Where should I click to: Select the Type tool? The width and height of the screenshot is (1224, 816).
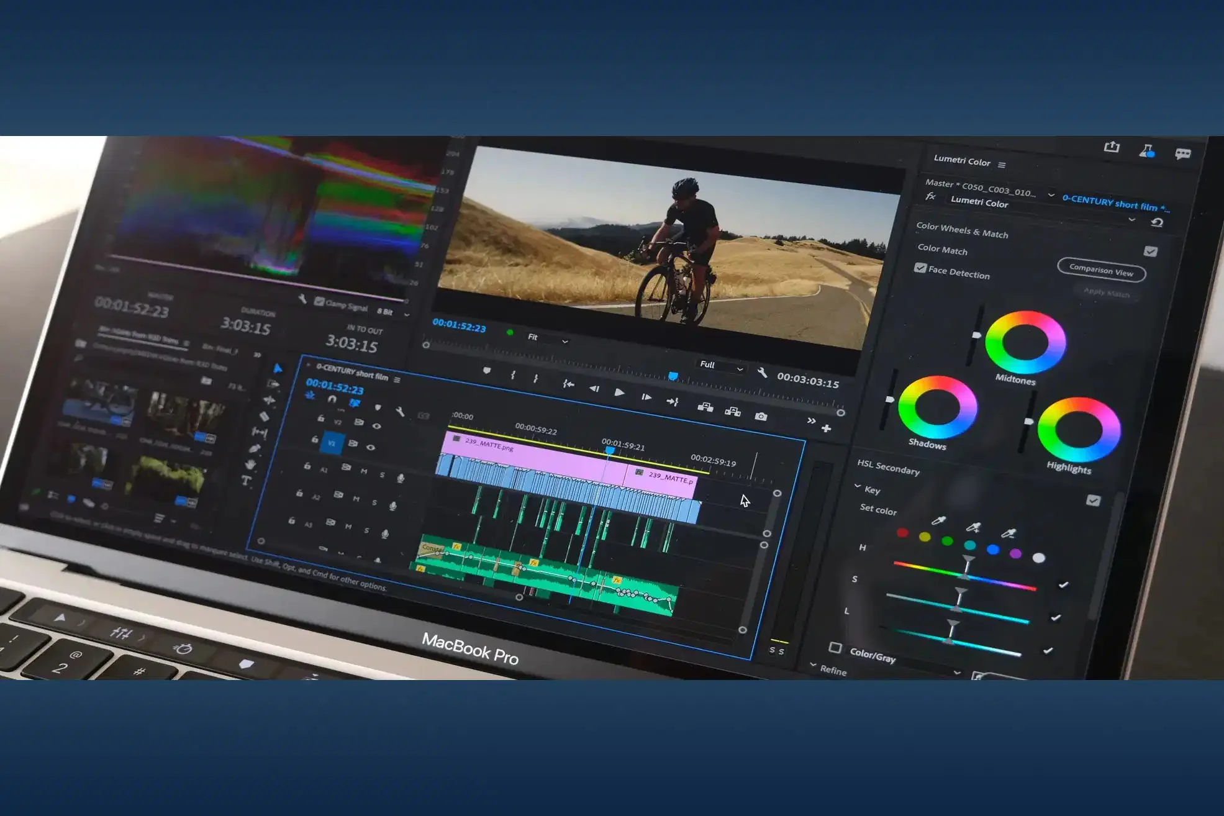point(246,481)
